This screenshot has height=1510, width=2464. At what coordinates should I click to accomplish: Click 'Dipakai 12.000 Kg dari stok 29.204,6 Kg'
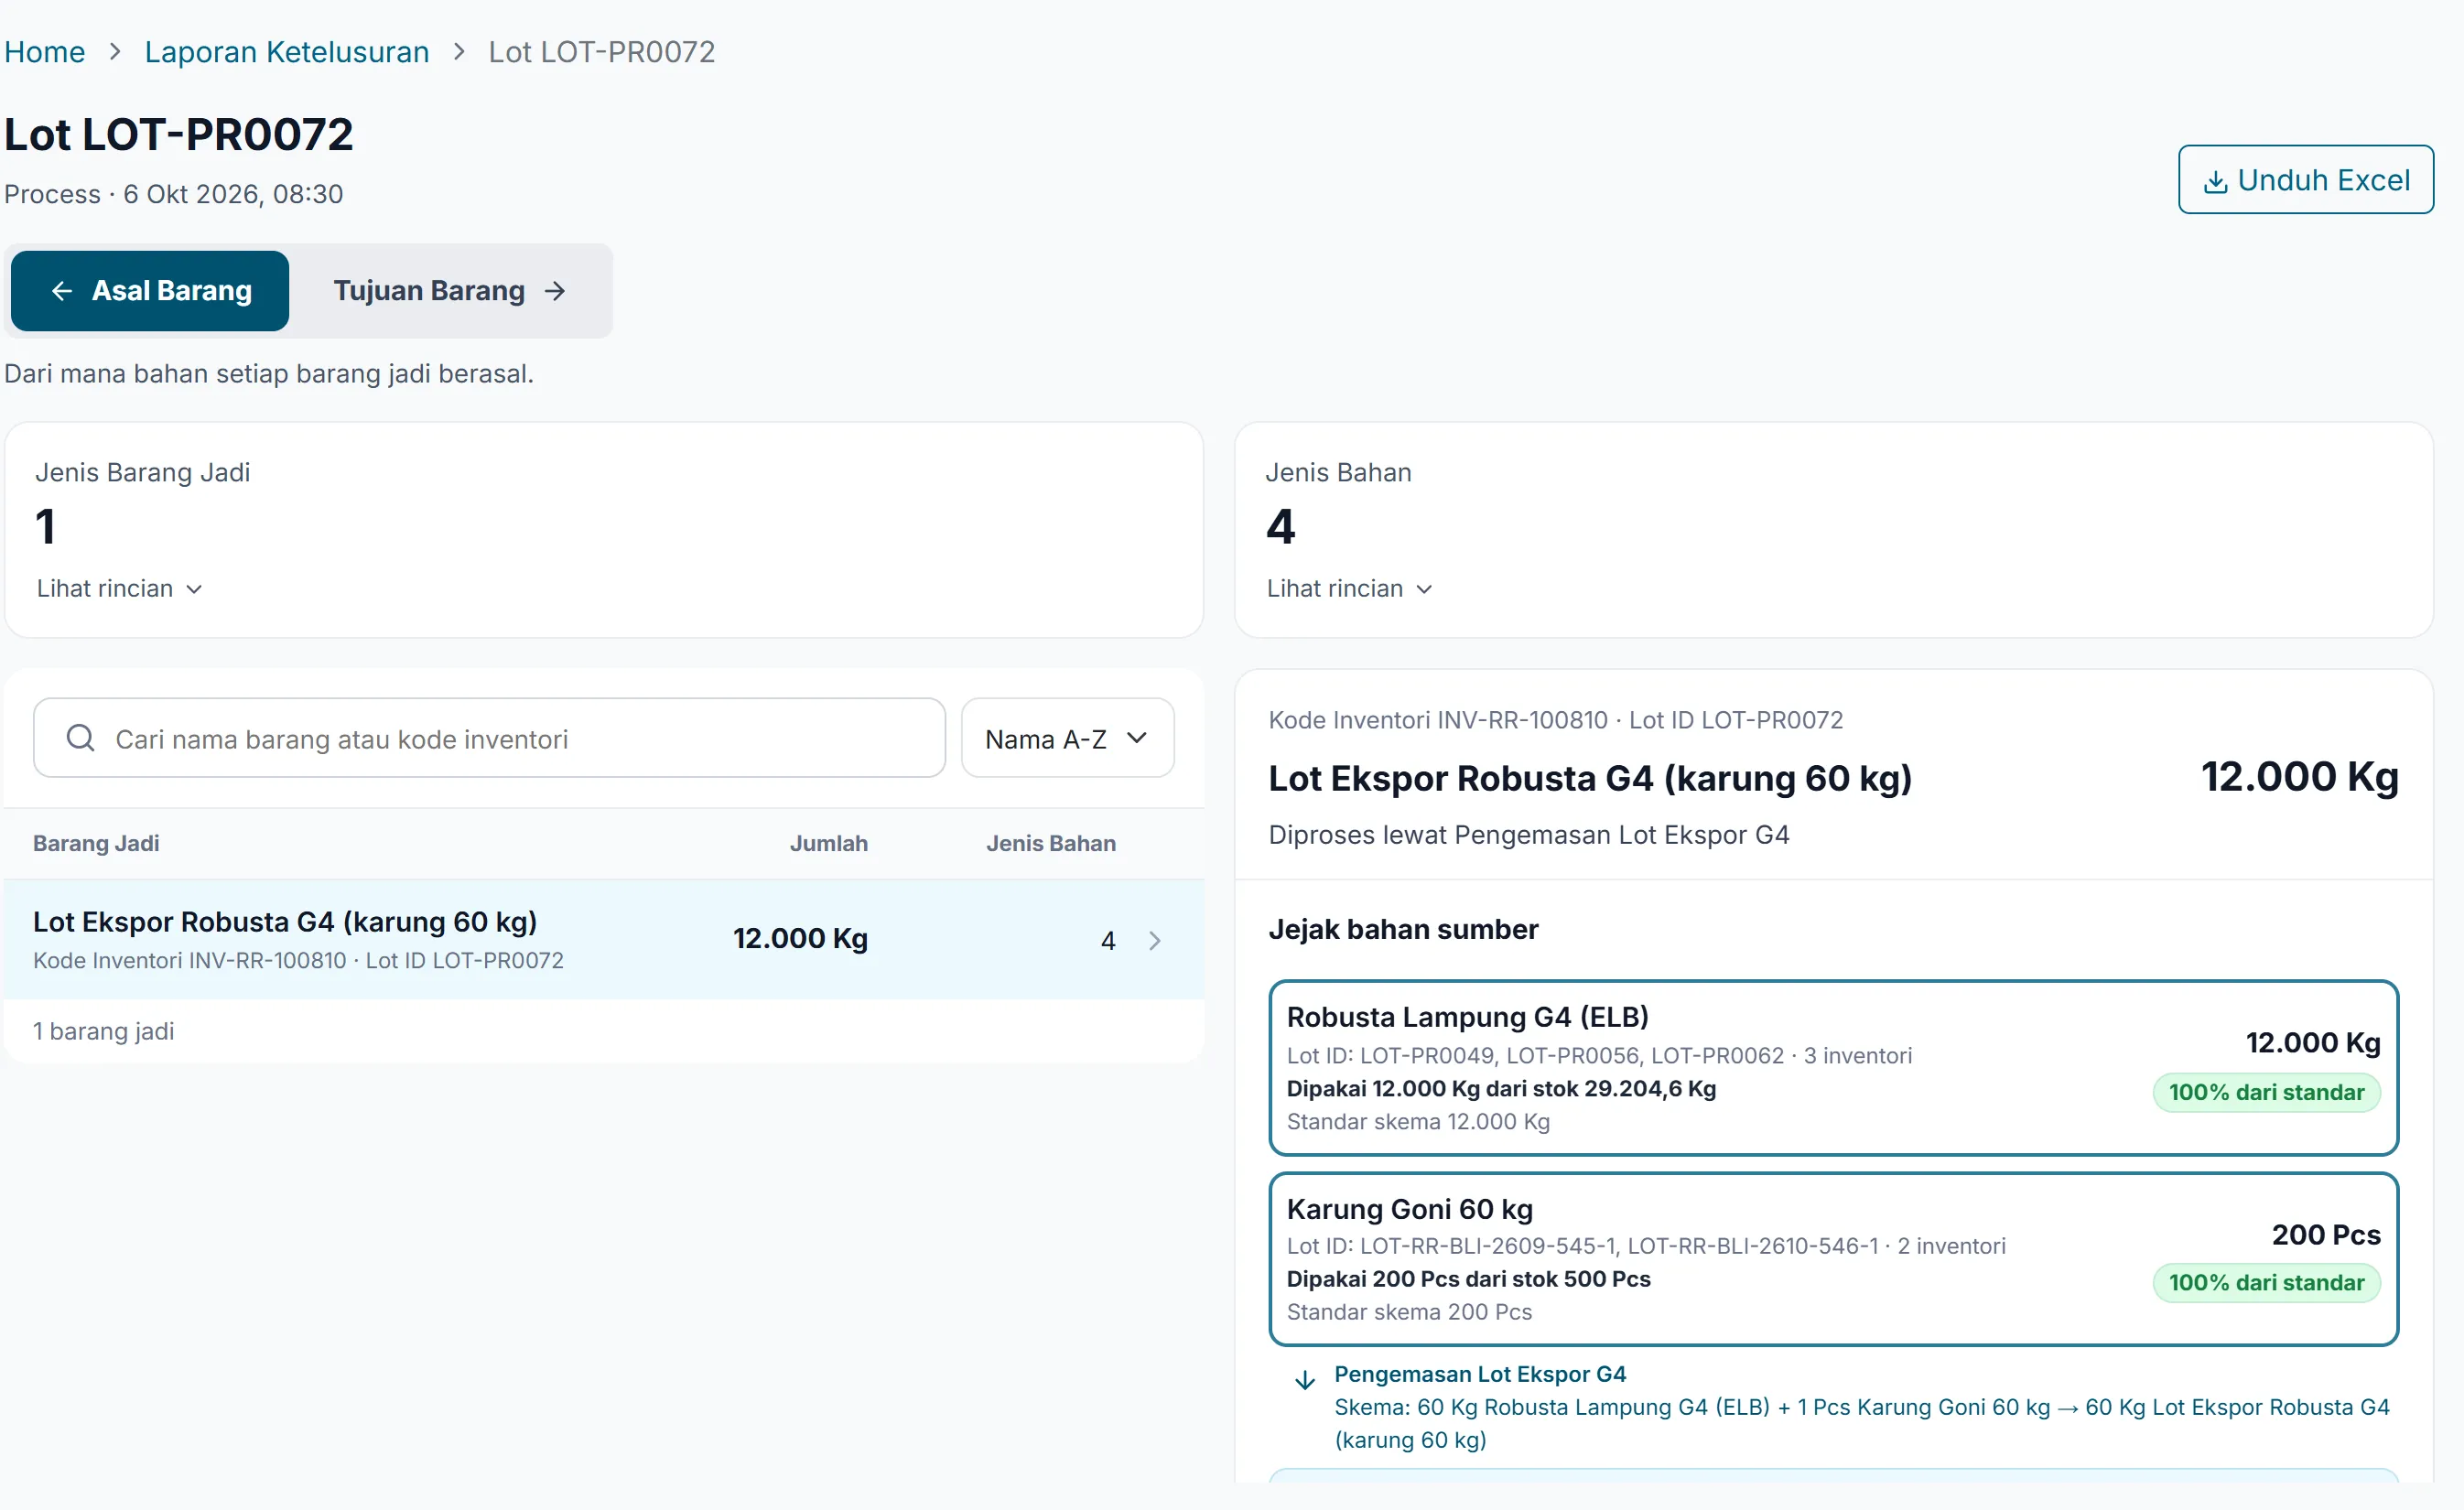1501,1088
